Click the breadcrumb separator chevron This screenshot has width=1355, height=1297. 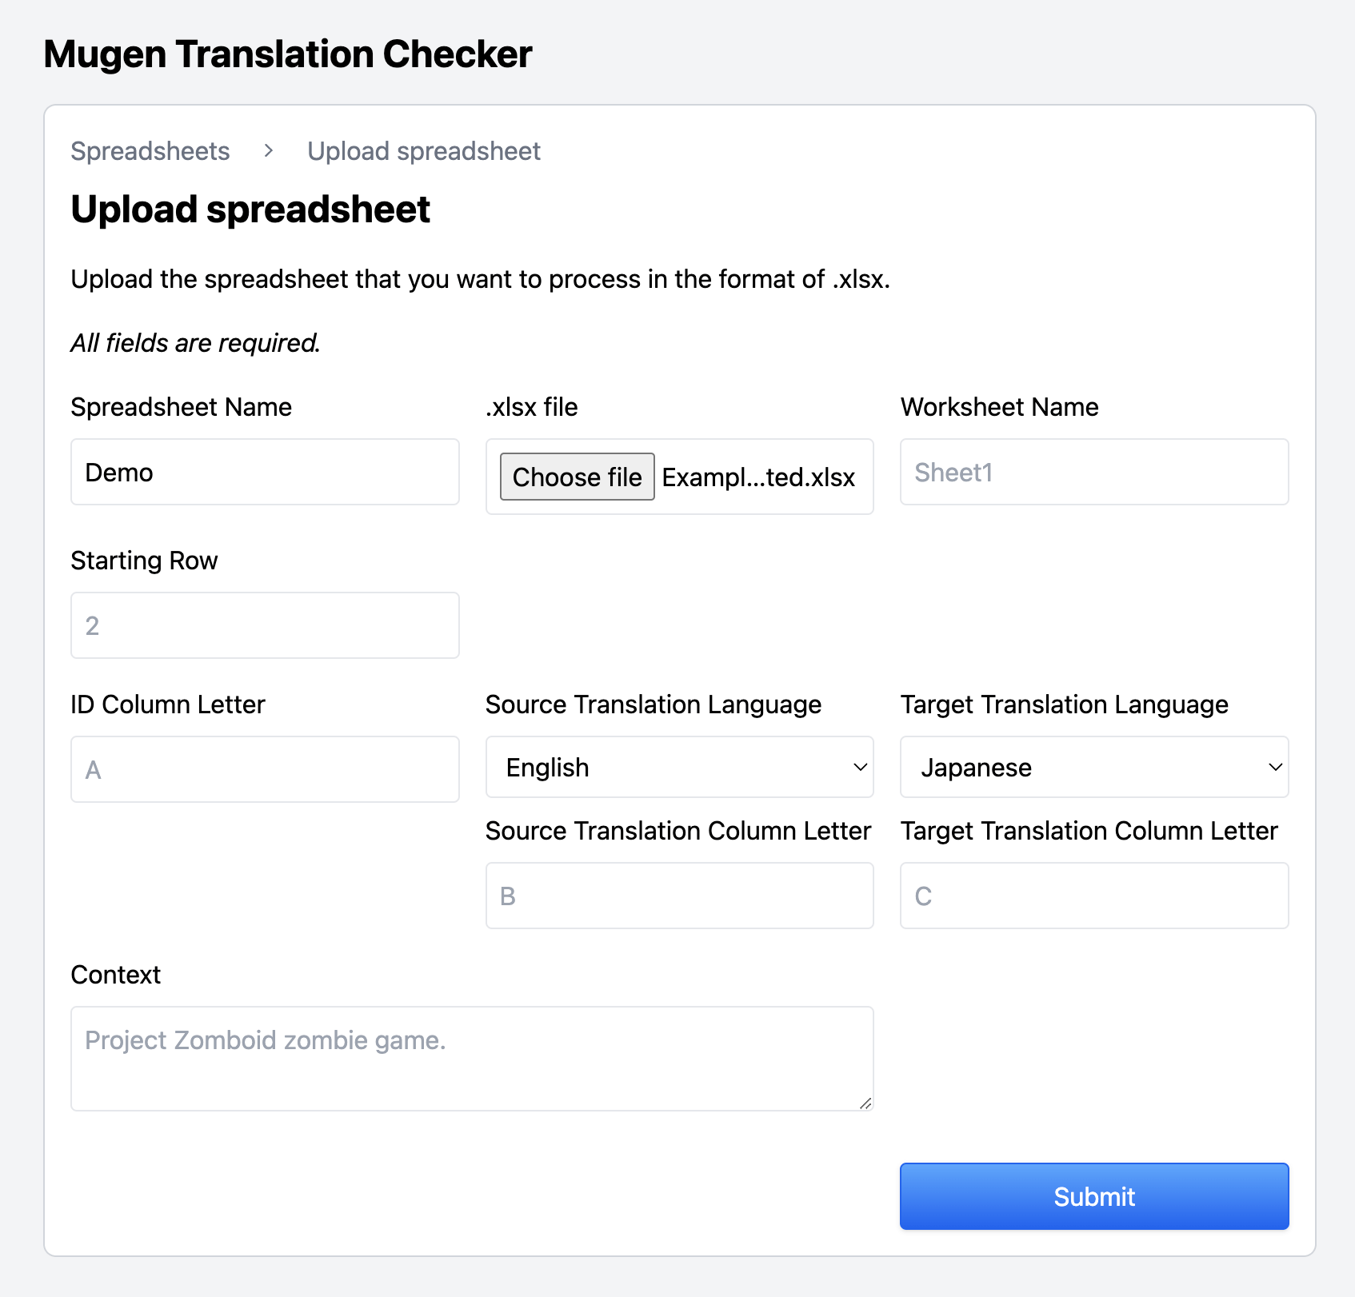point(269,151)
